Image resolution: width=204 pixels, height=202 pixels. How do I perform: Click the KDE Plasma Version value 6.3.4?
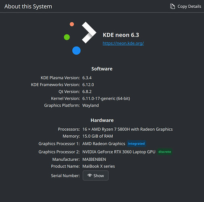(x=87, y=78)
